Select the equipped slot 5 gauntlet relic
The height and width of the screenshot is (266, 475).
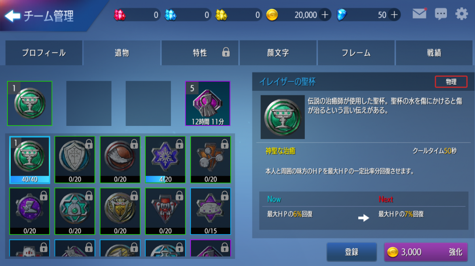point(208,103)
